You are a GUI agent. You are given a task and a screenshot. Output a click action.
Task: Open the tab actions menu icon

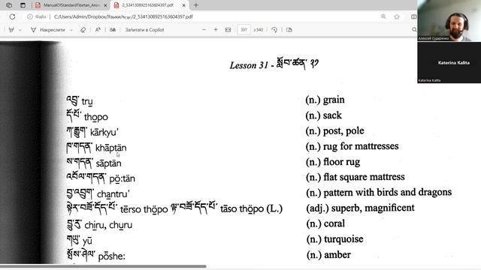(x=23, y=5)
